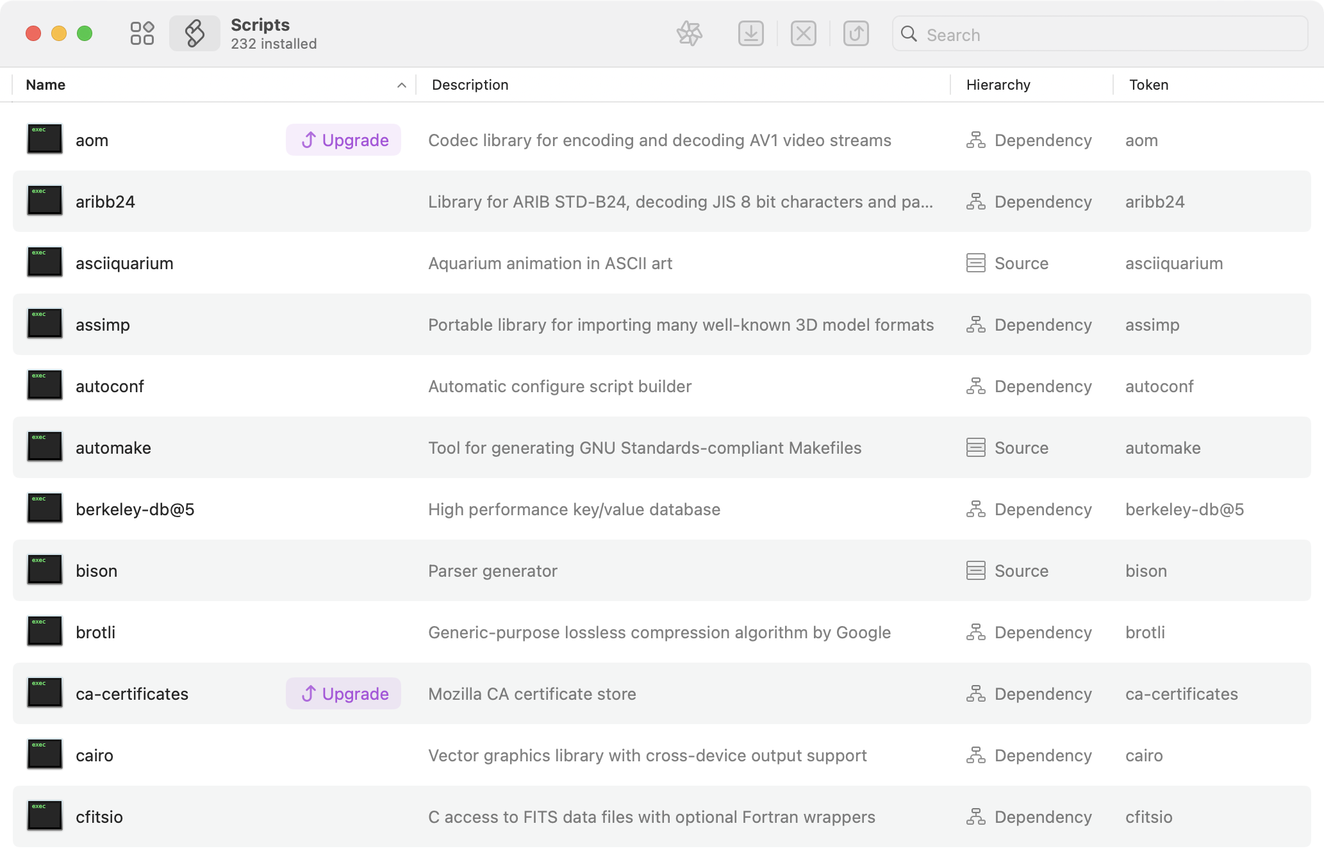Sort by the Description column header

470,85
